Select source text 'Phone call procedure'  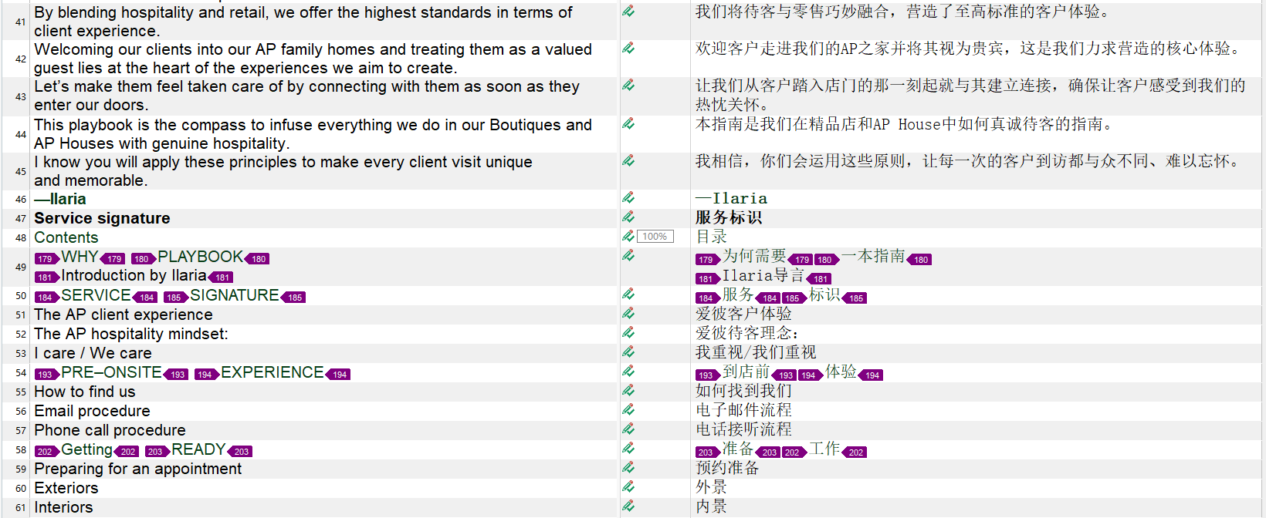coord(110,430)
